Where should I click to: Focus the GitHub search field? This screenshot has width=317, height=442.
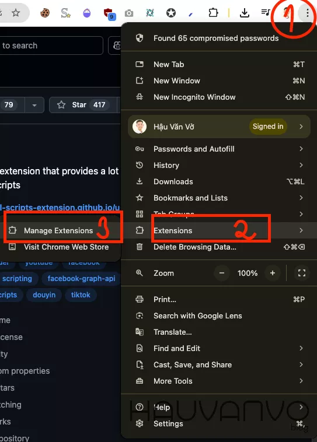coord(51,45)
